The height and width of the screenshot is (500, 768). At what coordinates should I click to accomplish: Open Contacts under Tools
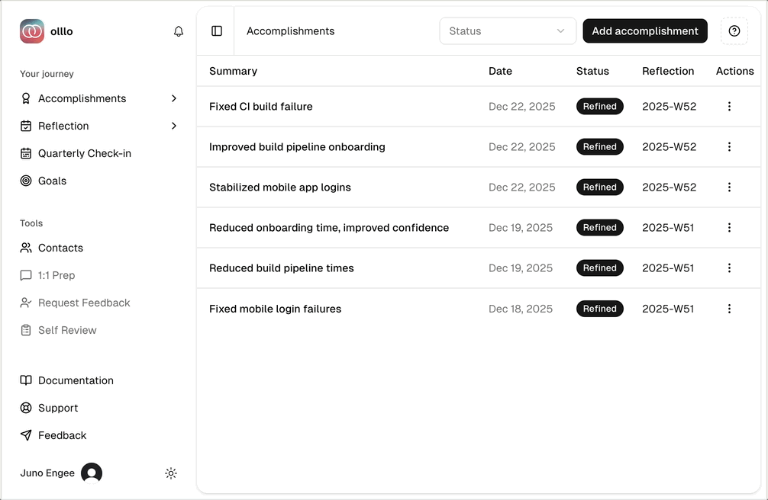60,248
